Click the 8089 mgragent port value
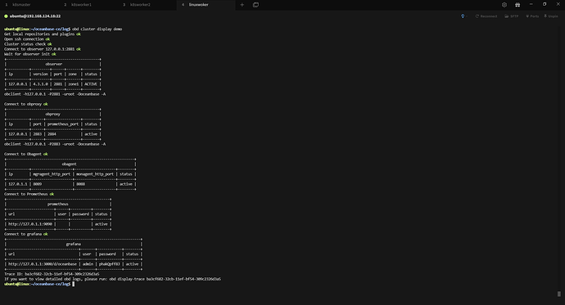This screenshot has height=305, width=565. point(37,184)
